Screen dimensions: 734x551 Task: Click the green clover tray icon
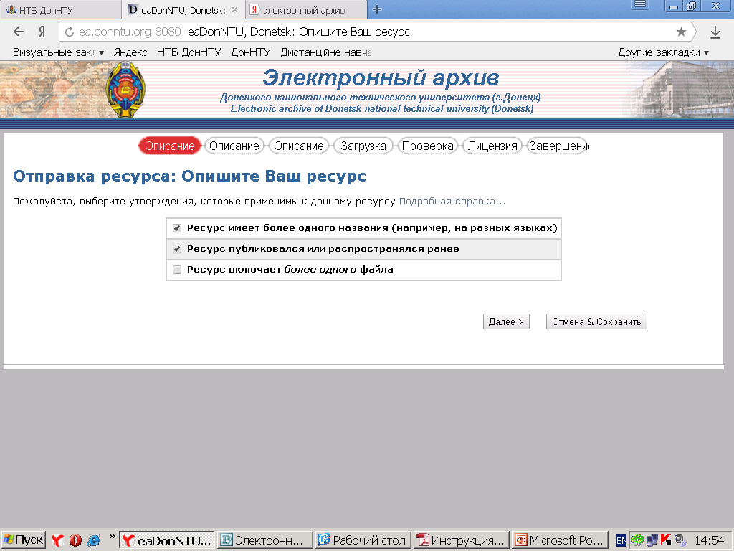[x=637, y=540]
